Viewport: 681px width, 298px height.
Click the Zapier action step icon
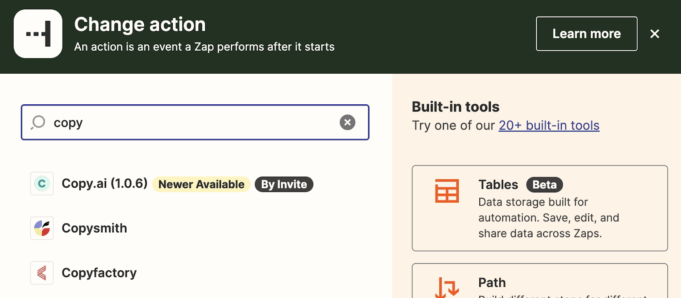38,34
